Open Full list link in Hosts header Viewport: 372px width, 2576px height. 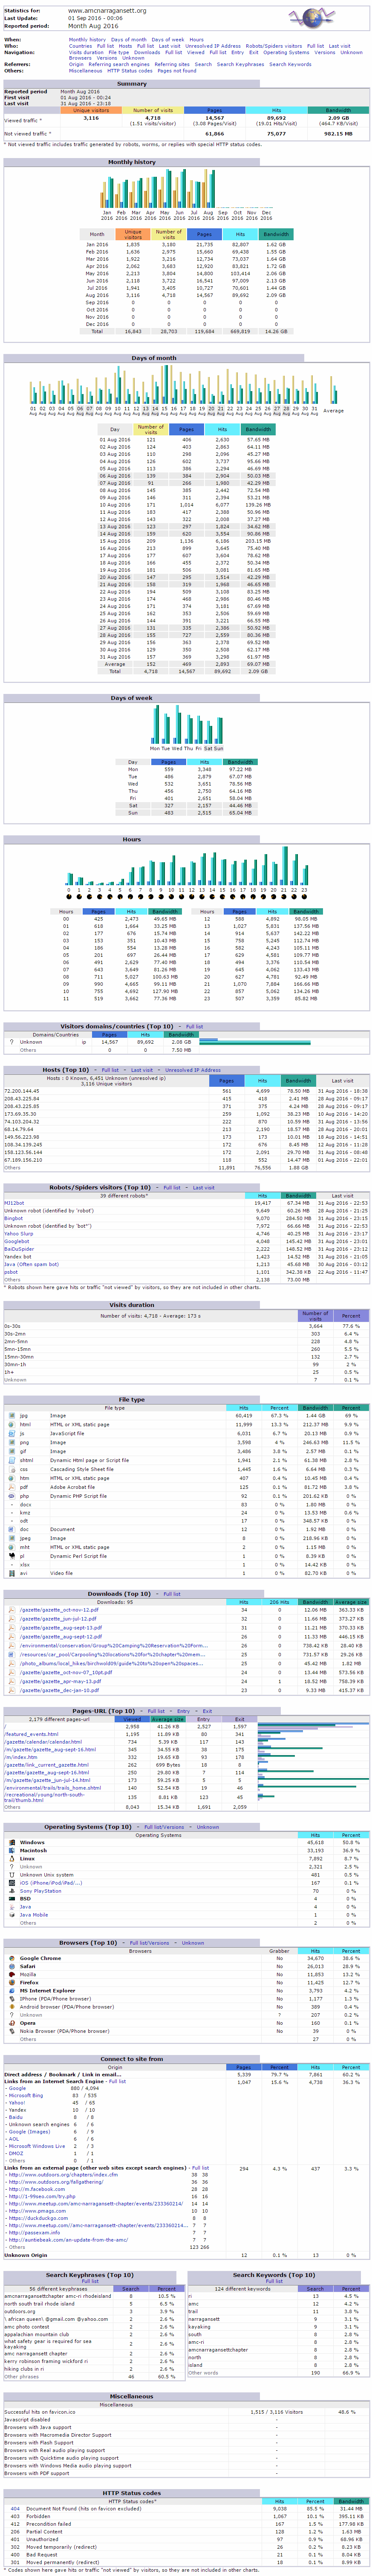[110, 1070]
